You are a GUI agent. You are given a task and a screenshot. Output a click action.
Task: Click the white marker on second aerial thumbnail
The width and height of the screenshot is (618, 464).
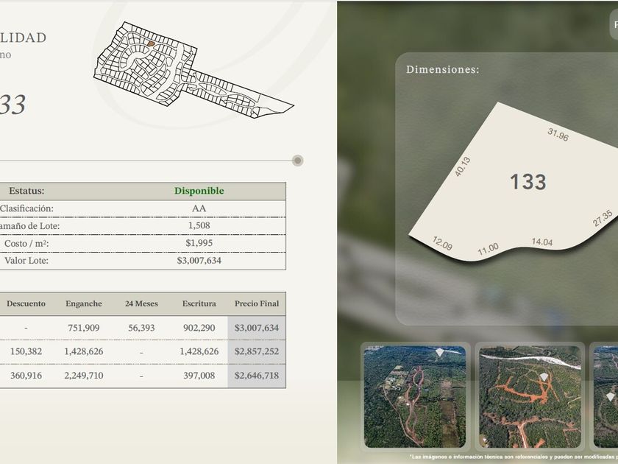point(544,377)
